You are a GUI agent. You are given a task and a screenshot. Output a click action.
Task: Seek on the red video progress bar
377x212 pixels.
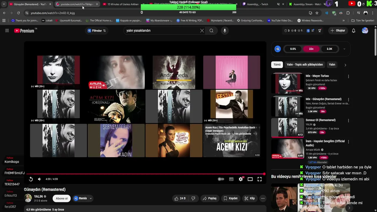[x=145, y=174]
